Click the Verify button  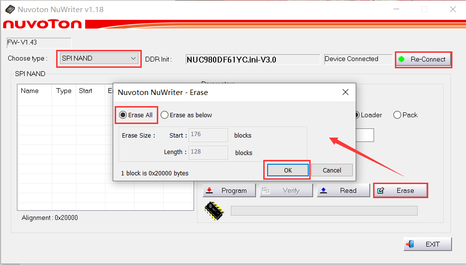point(286,190)
